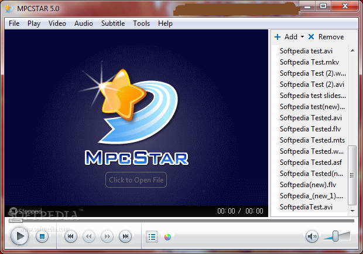Select 'Softpedia_(new_1)....' playlist entry

coord(313,195)
